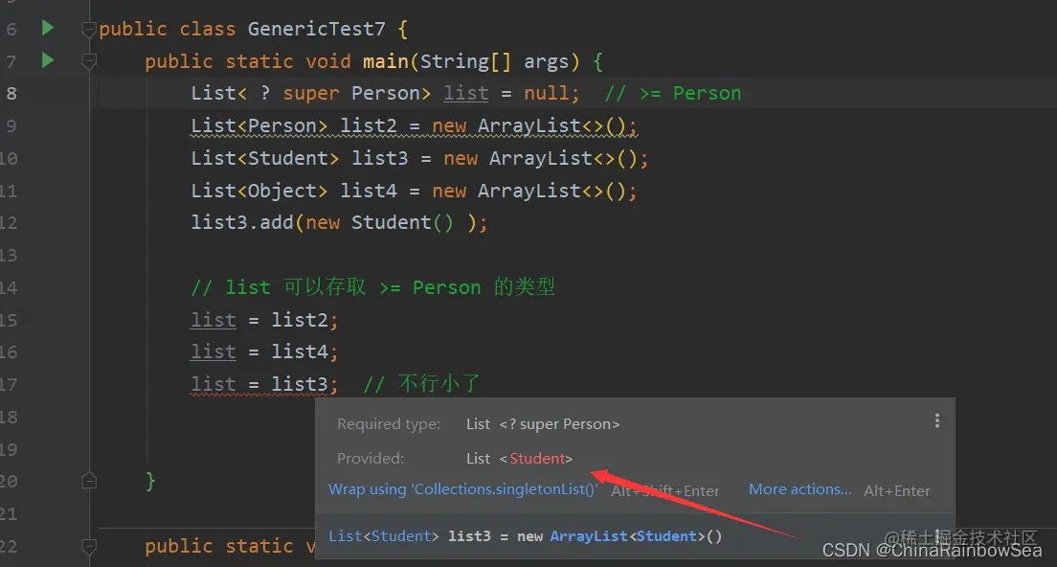Image resolution: width=1057 pixels, height=567 pixels.
Task: Apply Wrap using 'Collections.singletonList()' fix
Action: 463,489
